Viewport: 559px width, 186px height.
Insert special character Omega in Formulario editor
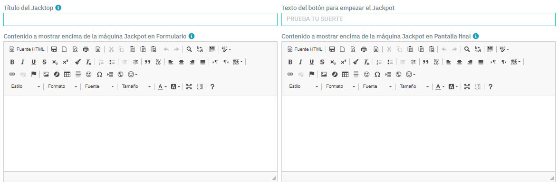click(x=99, y=74)
